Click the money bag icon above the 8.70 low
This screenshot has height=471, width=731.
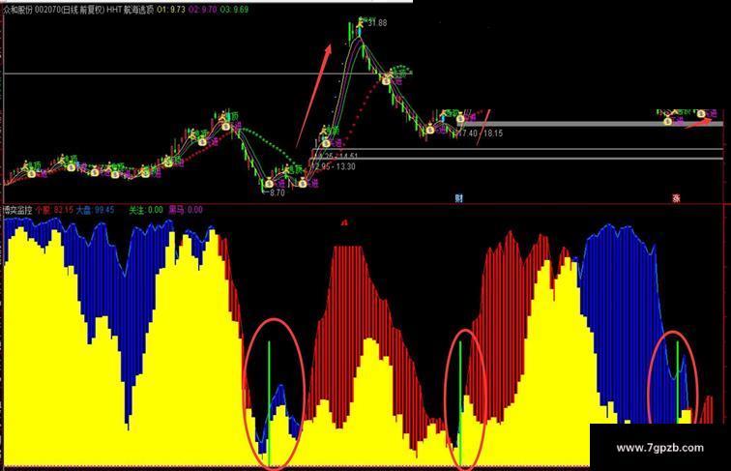point(269,184)
